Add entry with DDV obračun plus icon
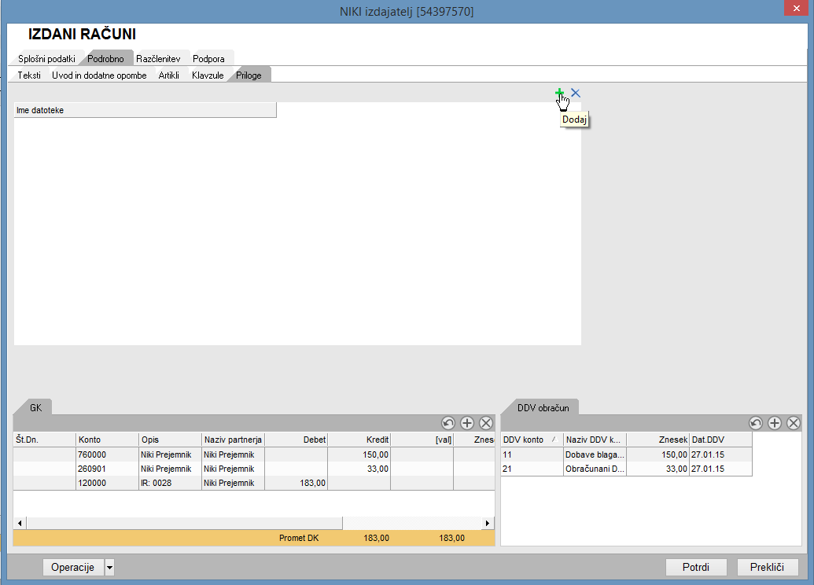The image size is (814, 585). tap(775, 423)
